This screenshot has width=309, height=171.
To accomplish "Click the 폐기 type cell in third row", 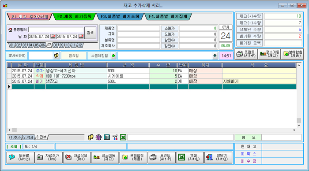I will click(x=40, y=81).
